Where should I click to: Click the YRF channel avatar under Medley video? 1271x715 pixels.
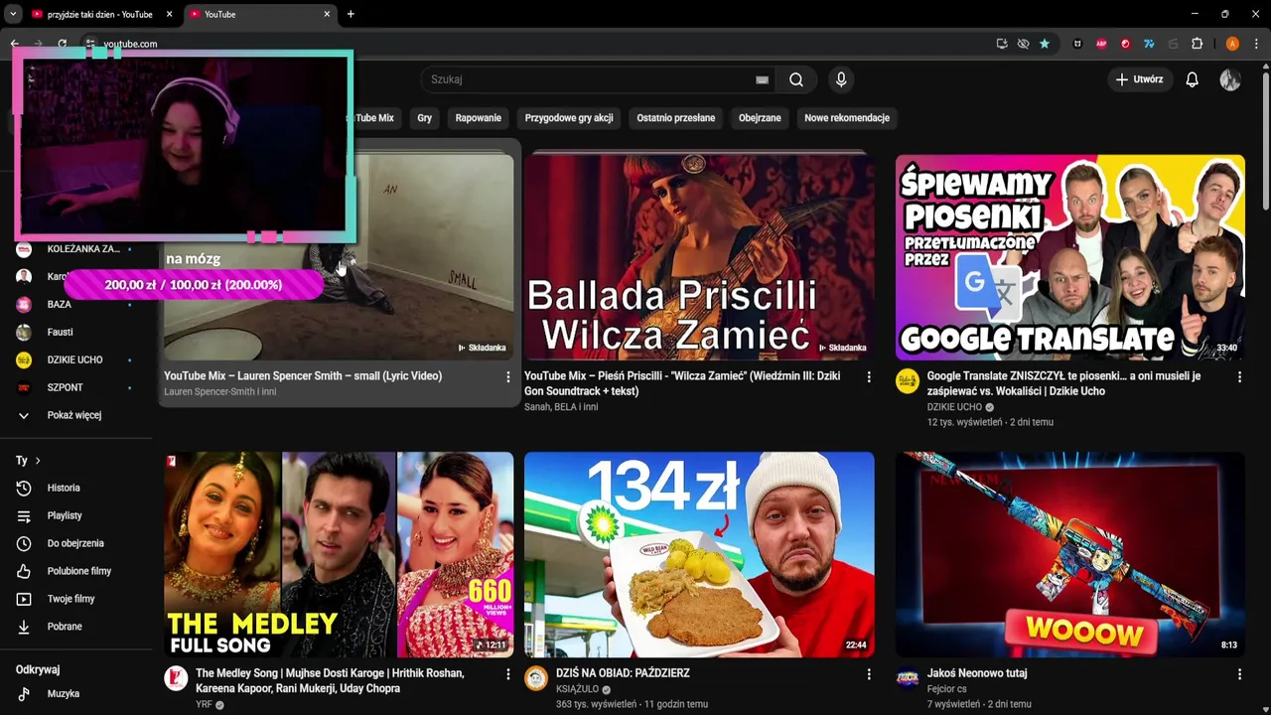tap(176, 679)
